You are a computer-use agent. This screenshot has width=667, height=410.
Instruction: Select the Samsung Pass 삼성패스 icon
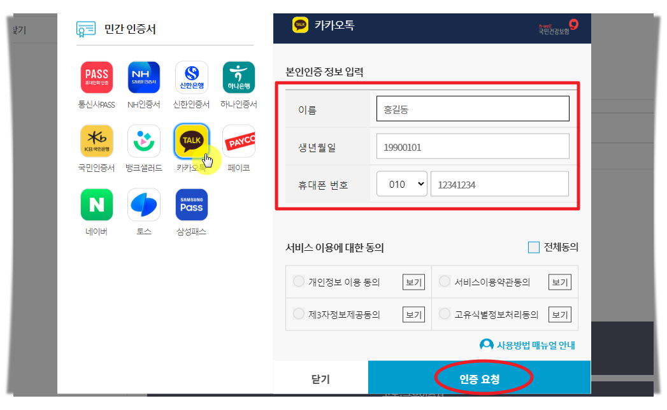(191, 204)
